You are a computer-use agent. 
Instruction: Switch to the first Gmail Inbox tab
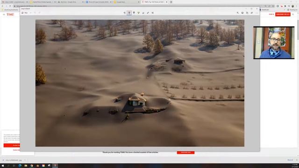point(15,2)
